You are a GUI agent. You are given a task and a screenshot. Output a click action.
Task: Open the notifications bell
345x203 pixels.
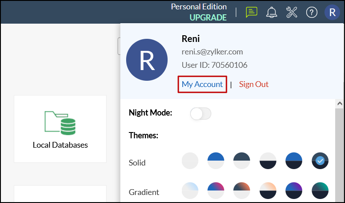(271, 12)
